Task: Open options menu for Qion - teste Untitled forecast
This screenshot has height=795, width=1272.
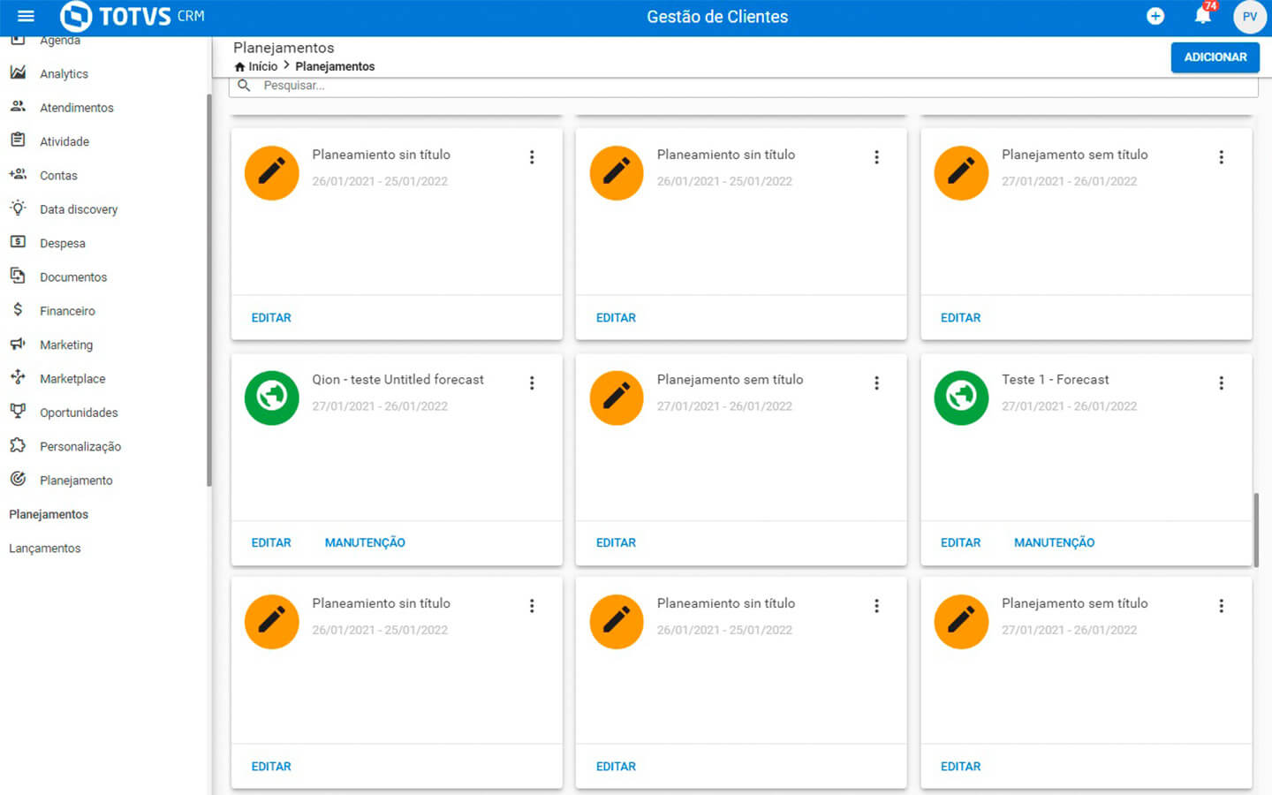Action: click(532, 383)
